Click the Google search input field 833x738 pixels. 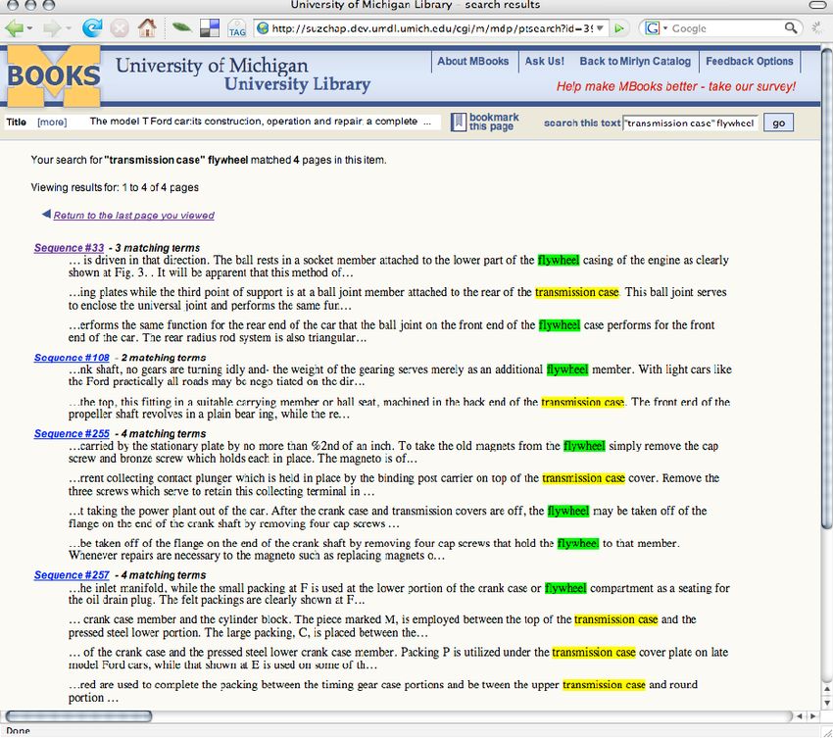coord(727,28)
